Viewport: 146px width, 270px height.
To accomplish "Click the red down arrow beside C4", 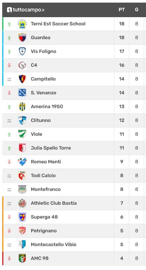I will 9,65.
